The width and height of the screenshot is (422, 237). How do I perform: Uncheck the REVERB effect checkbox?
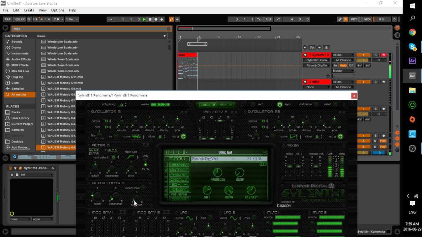coord(166,195)
